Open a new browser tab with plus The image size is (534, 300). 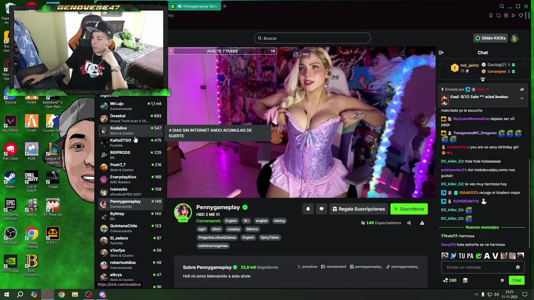tap(224, 6)
